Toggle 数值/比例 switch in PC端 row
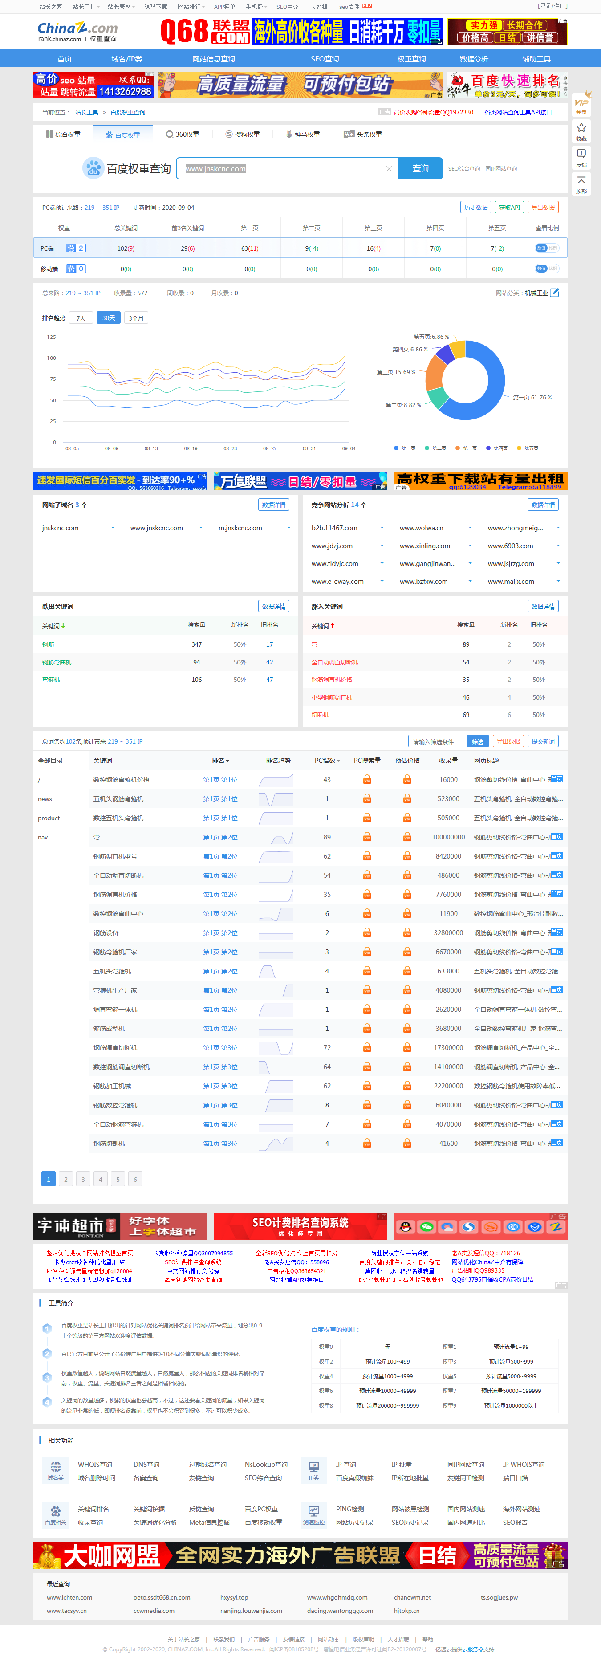 pos(547,248)
